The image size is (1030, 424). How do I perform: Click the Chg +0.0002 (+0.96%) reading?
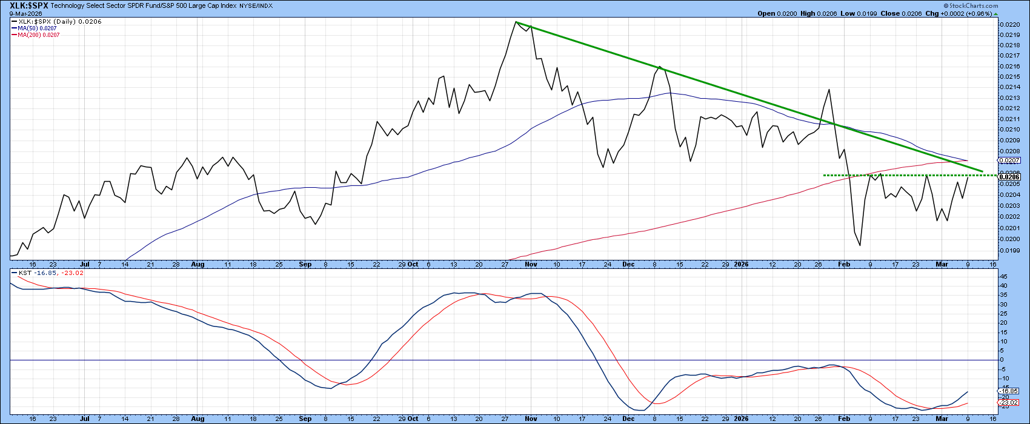click(960, 13)
